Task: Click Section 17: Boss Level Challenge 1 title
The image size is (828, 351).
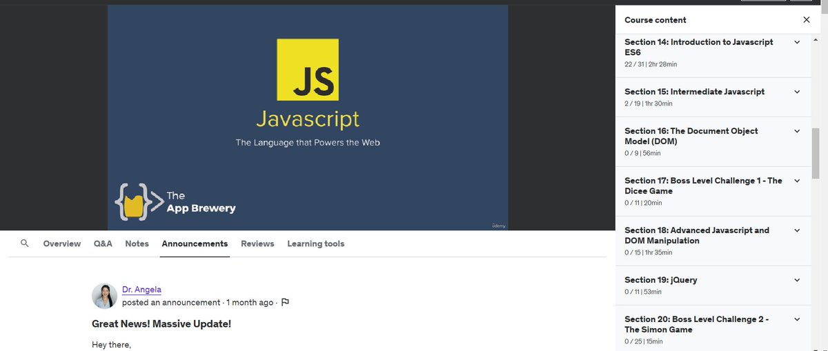Action: [x=703, y=185]
